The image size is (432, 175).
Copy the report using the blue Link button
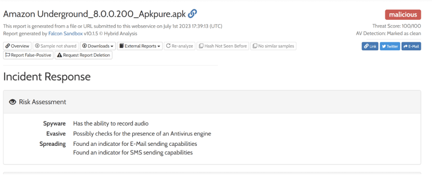point(370,46)
